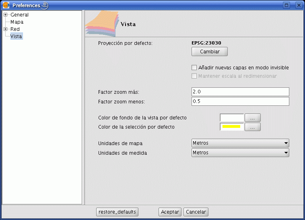This screenshot has height=220, width=305.
Task: Click the EPSG:23030 projection text
Action: 206,43
